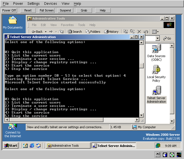
Task: Open Favorites menu in Administrative Tools
Action: tap(67, 25)
